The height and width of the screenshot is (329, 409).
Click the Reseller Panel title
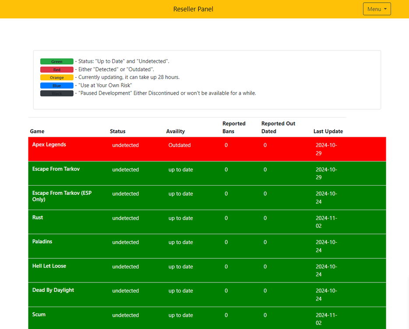pyautogui.click(x=193, y=9)
